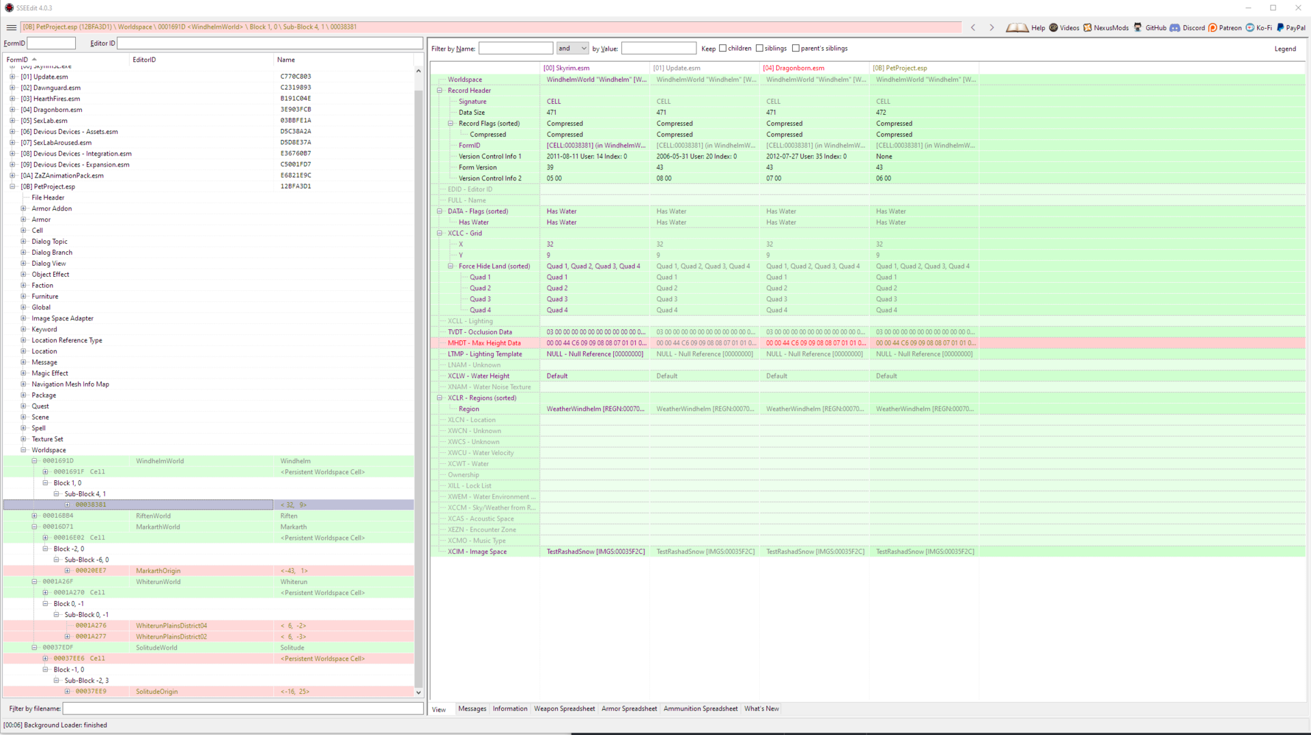The width and height of the screenshot is (1311, 735).
Task: Select MarkarthOrigin cell 00020EE7
Action: click(208, 570)
